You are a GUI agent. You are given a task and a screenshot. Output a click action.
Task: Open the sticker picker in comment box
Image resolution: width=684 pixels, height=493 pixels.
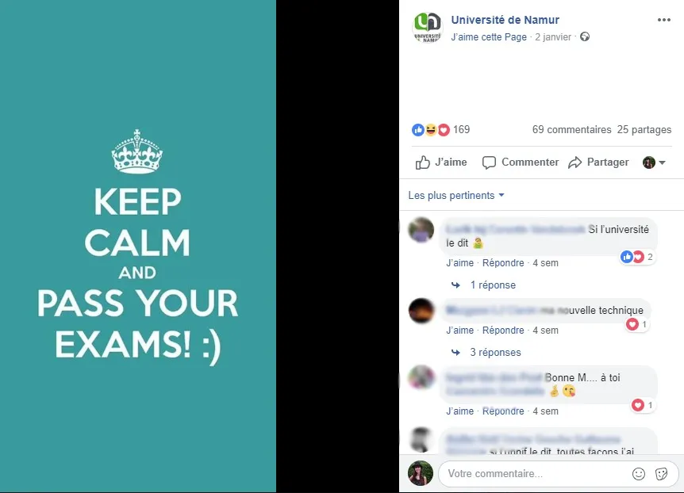point(661,474)
